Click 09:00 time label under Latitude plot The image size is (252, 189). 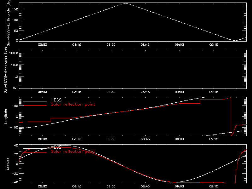pyautogui.click(x=179, y=186)
